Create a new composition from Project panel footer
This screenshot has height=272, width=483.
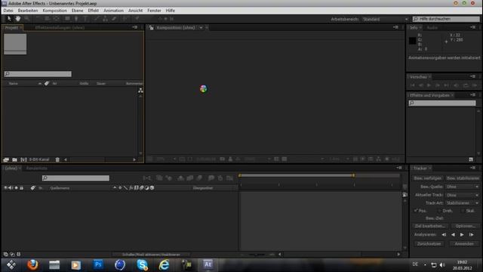[x=23, y=159]
